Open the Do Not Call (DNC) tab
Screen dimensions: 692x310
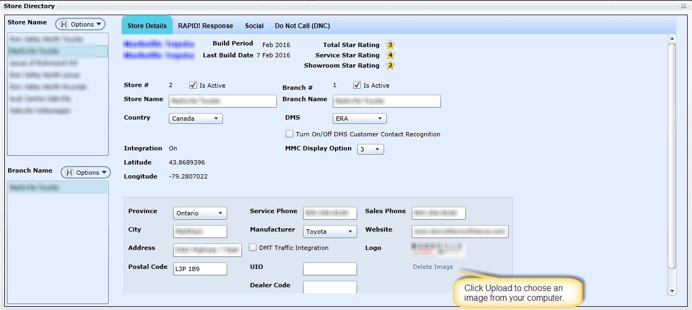click(x=302, y=26)
